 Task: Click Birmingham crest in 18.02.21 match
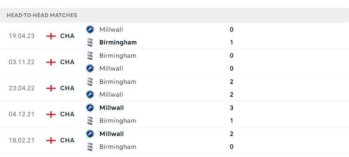point(90,147)
